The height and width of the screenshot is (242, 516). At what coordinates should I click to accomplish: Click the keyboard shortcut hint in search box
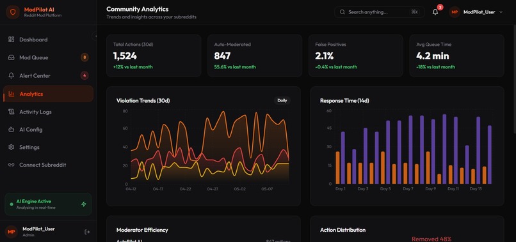[414, 12]
